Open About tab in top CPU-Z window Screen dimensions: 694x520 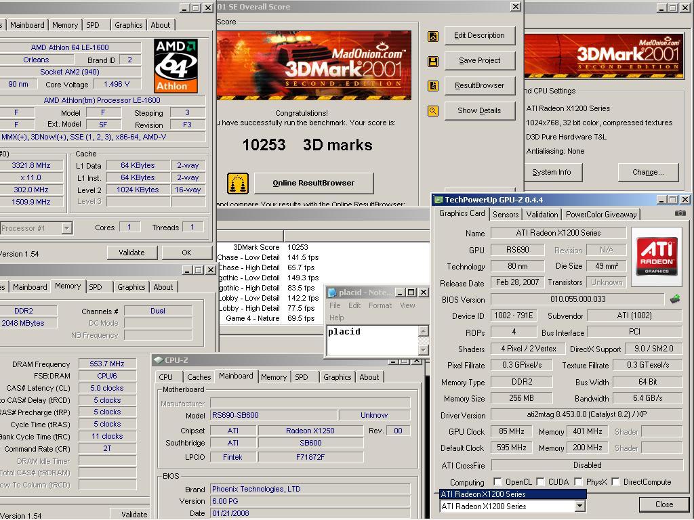point(160,25)
